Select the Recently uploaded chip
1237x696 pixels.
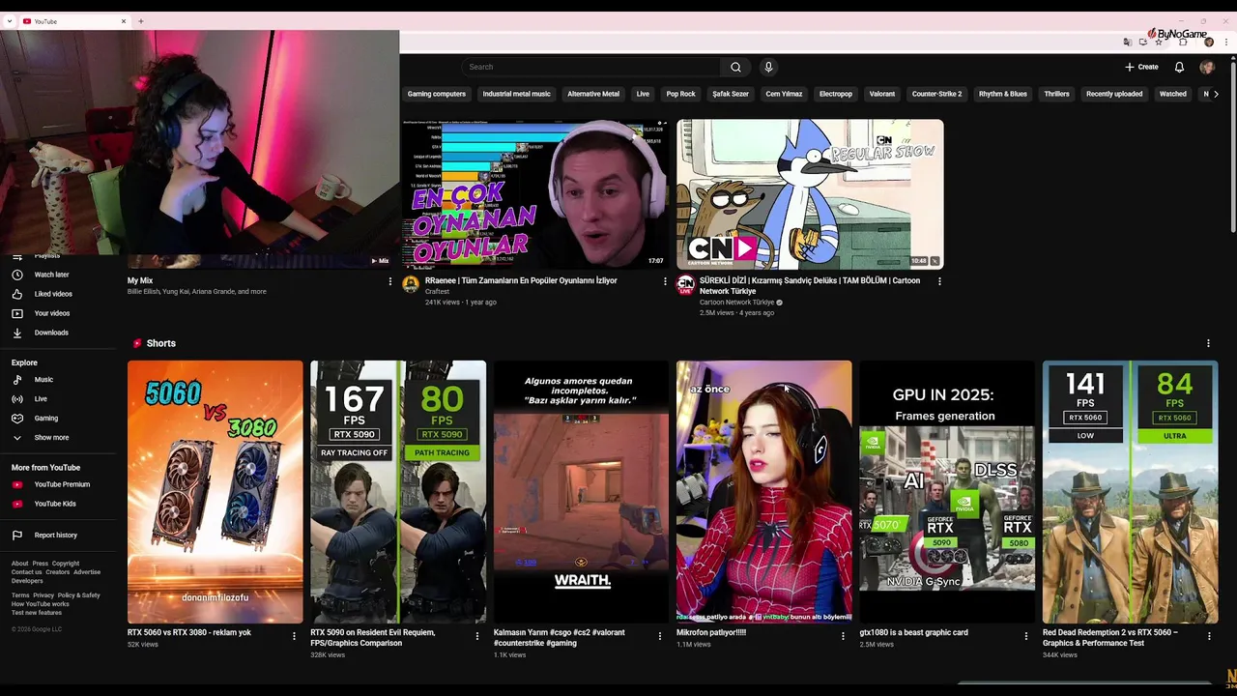tap(1114, 94)
